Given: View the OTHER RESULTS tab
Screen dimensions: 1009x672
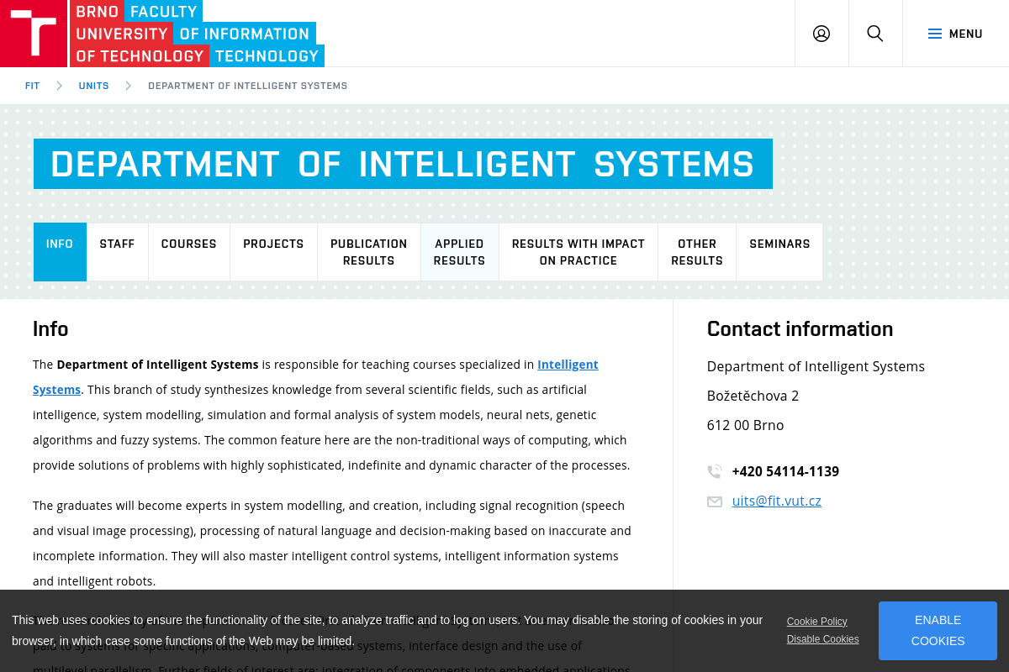Looking at the screenshot, I should 696,252.
